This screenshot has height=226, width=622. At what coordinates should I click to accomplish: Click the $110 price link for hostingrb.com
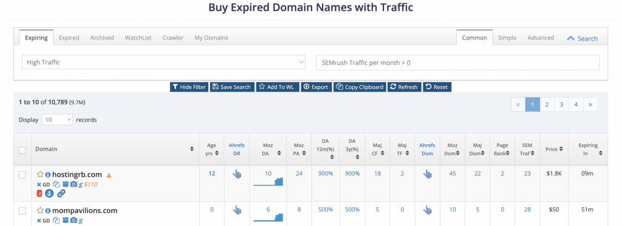(91, 184)
